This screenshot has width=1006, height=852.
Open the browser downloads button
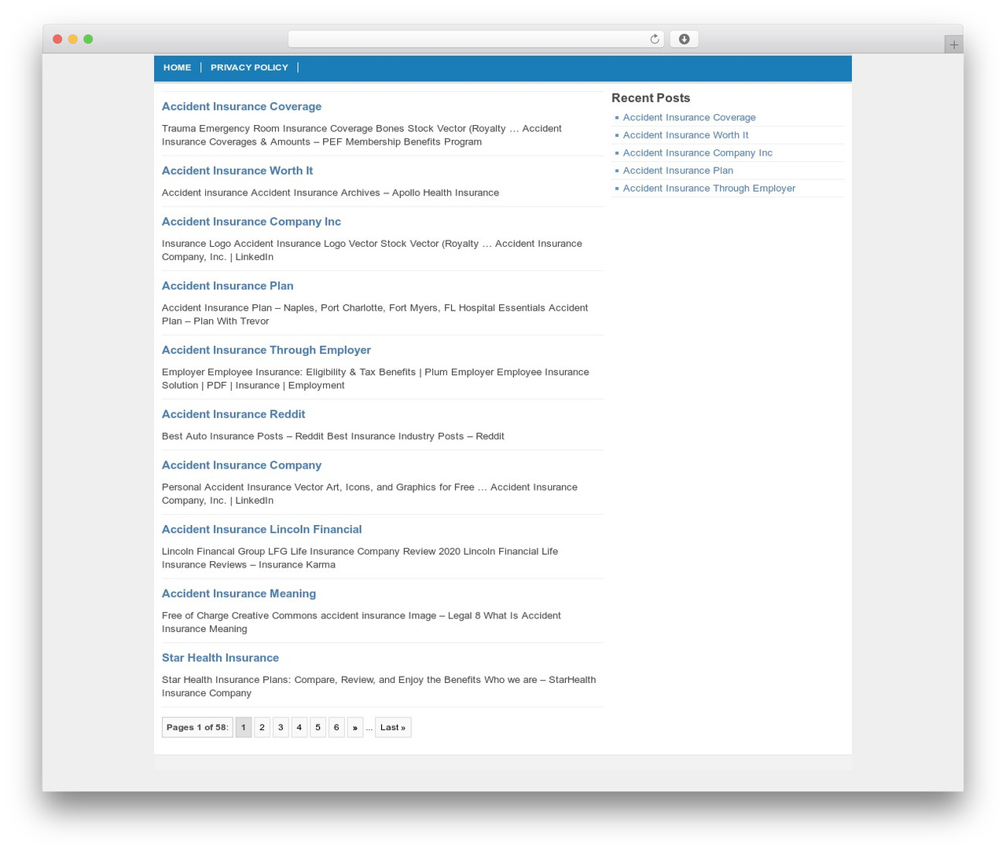tap(684, 39)
